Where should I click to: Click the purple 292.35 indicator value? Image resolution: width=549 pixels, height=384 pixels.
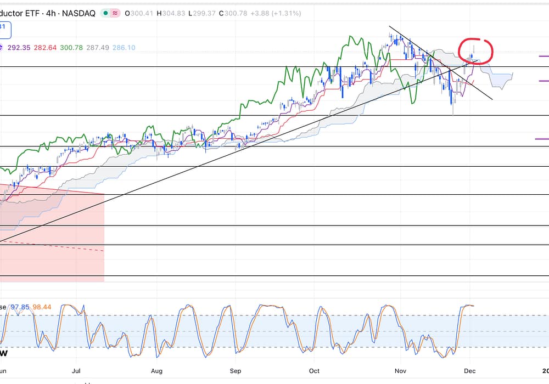(19, 48)
